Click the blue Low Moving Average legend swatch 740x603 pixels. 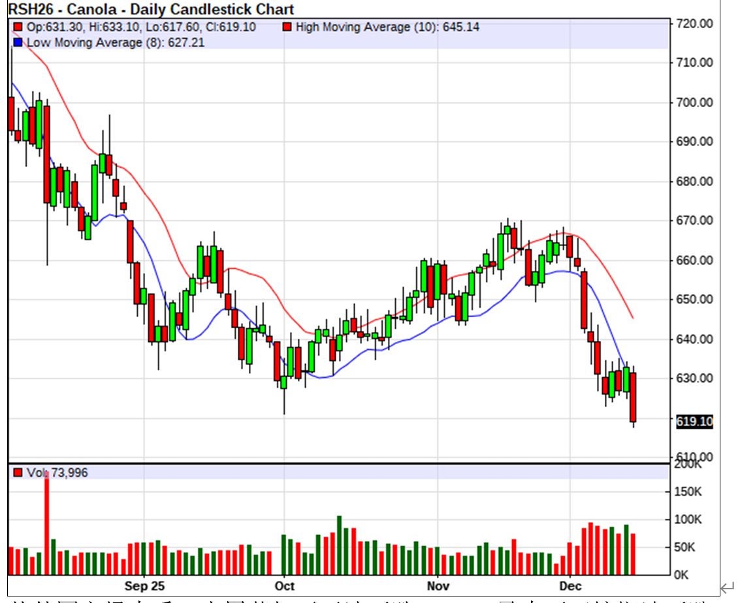pyautogui.click(x=18, y=42)
